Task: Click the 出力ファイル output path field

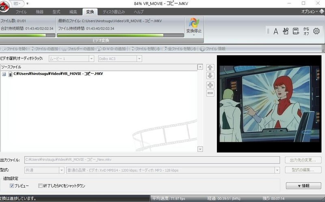Action: (x=152, y=160)
